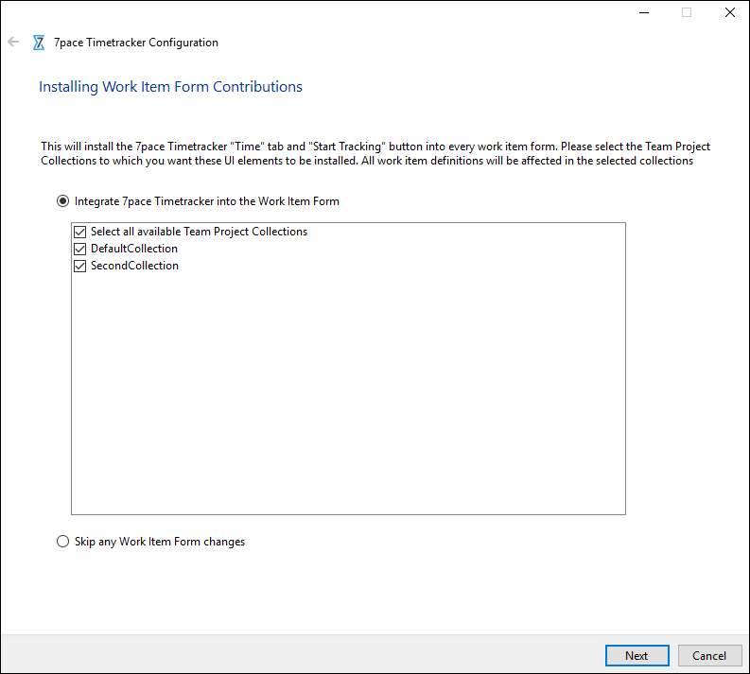This screenshot has height=674, width=750.
Task: Click the 7pace Timetracker Configuration title
Action: click(x=136, y=43)
